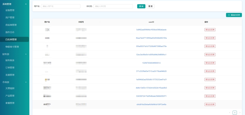245x115 pixels.
Task: Open 设备管理 in the sidebar
Action: [x=10, y=10]
